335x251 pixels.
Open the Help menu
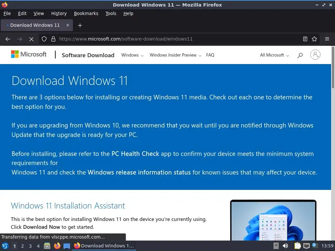[x=128, y=13]
